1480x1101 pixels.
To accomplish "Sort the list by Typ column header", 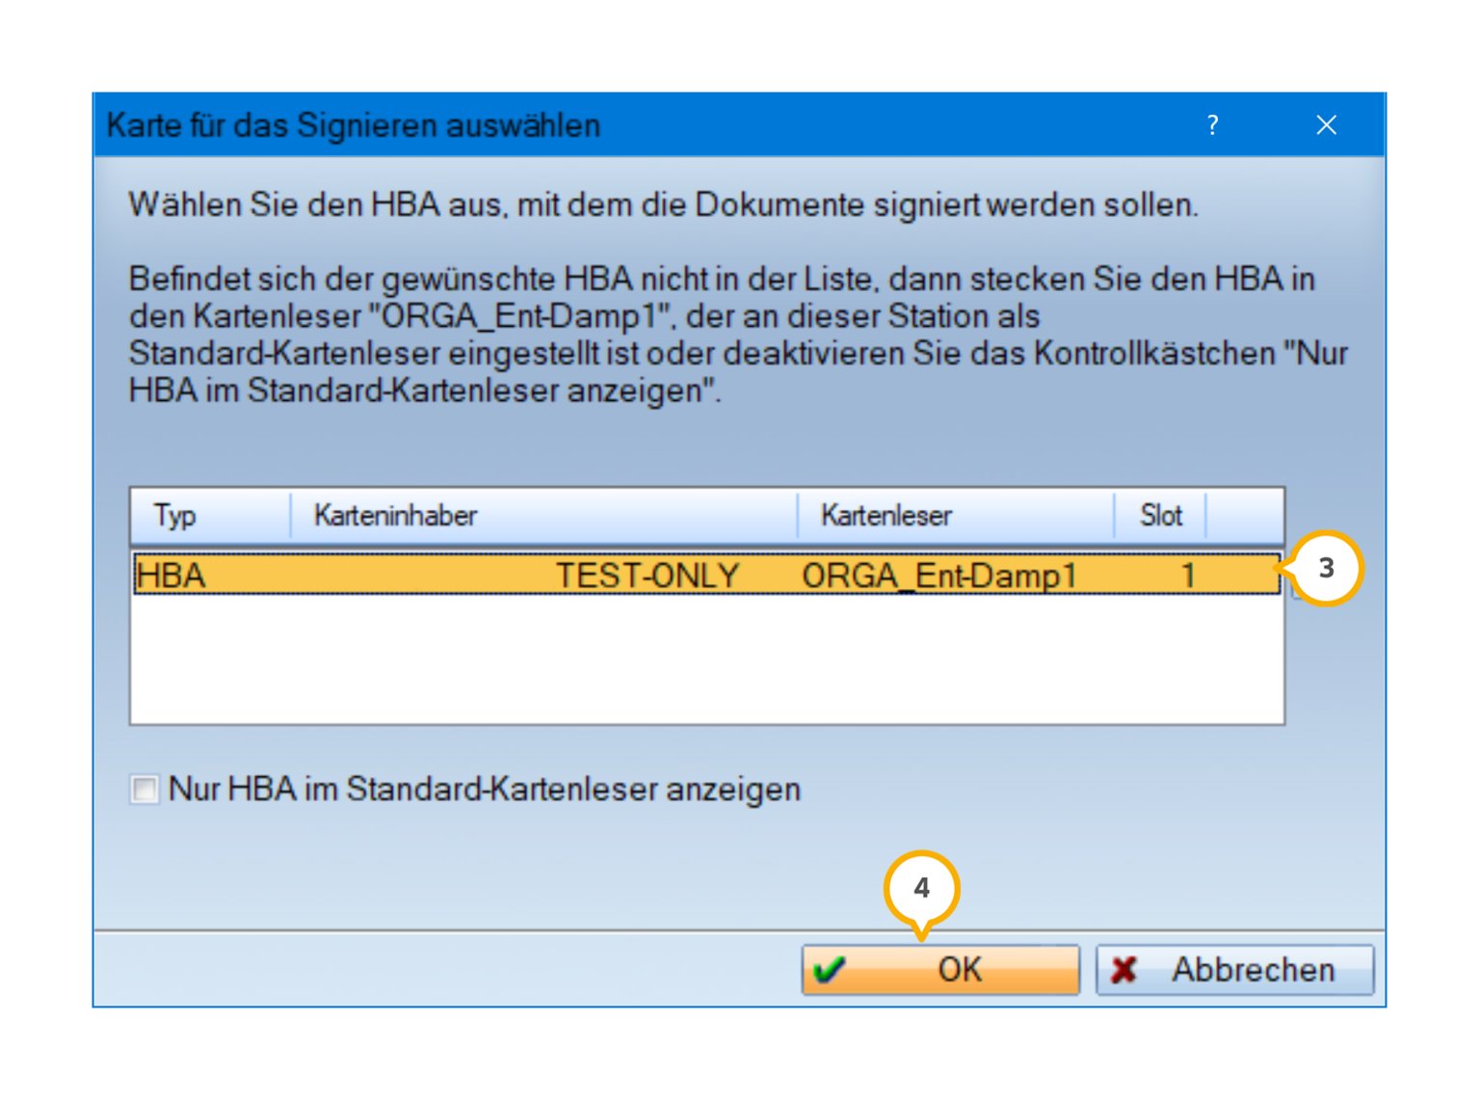I will [x=210, y=516].
